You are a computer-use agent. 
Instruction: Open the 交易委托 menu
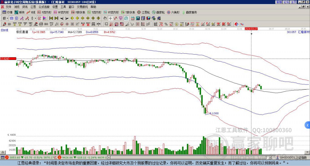click(82, 7)
